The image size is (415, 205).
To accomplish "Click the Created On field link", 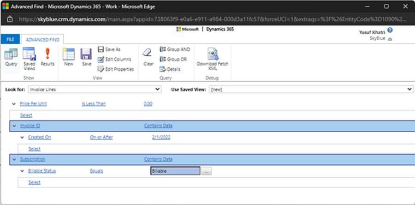I will pyautogui.click(x=40, y=138).
